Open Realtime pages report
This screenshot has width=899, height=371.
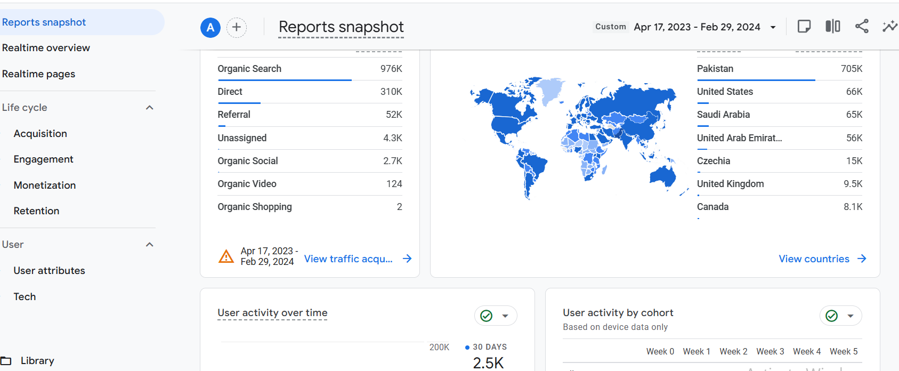tap(38, 74)
